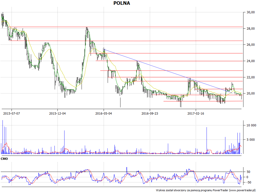Click the 28,00 price axis label
The height and width of the screenshot is (193, 257).
pos(251,29)
